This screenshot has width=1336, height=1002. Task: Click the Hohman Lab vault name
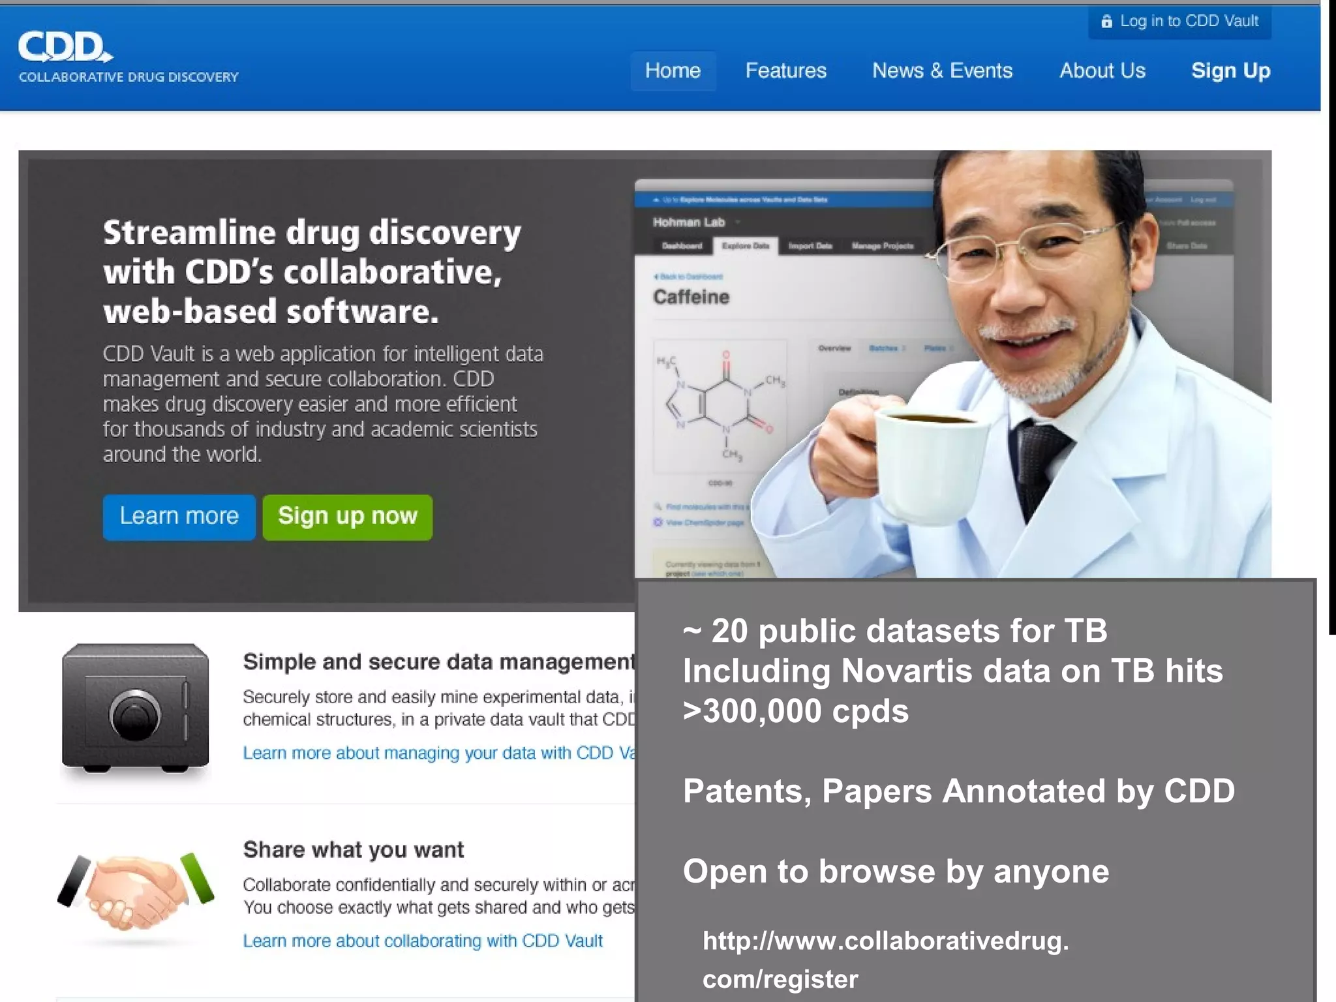689,222
